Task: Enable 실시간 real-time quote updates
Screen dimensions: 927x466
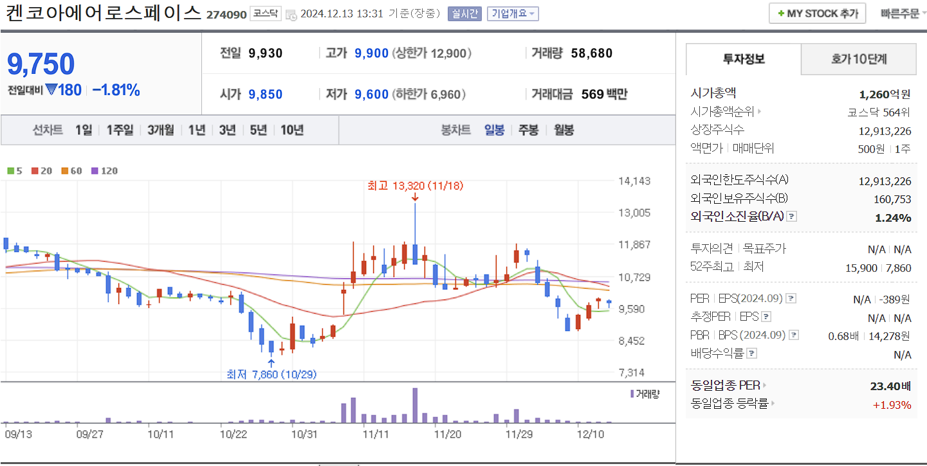Action: (464, 13)
